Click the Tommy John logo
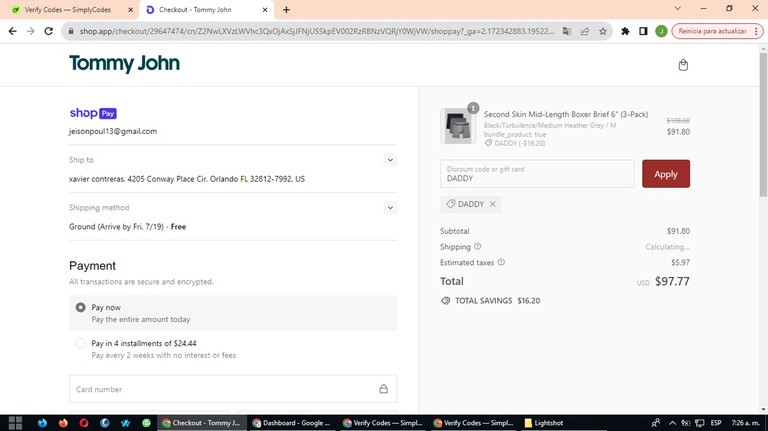This screenshot has height=431, width=768. (x=124, y=64)
